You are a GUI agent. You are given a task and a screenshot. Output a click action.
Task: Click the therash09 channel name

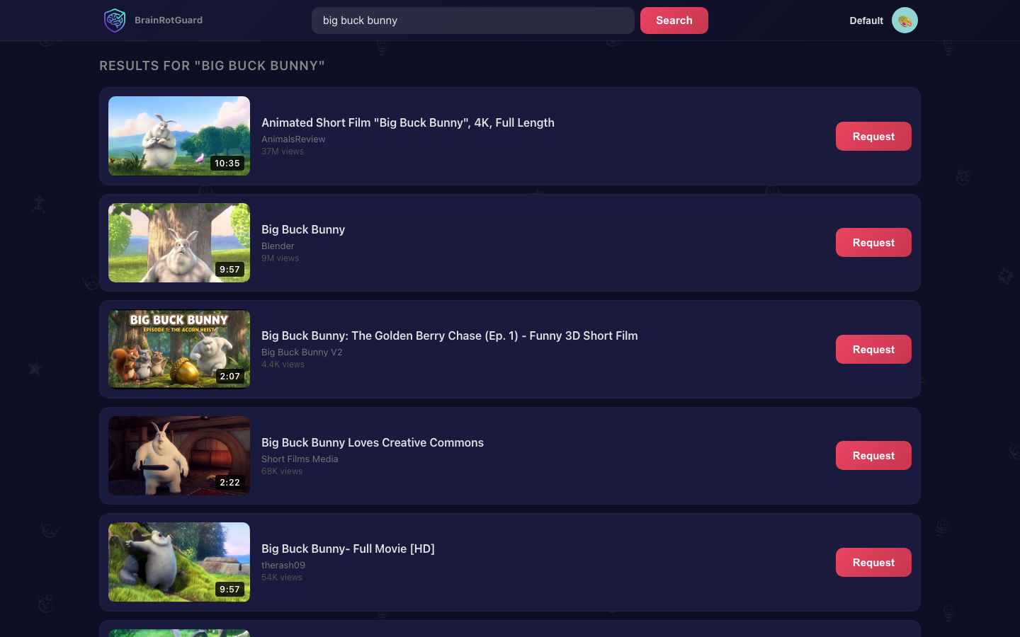(283, 566)
